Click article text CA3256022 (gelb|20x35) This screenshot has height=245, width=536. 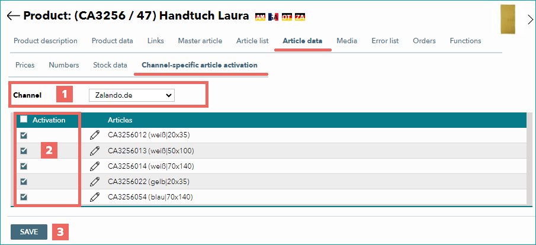149,182
